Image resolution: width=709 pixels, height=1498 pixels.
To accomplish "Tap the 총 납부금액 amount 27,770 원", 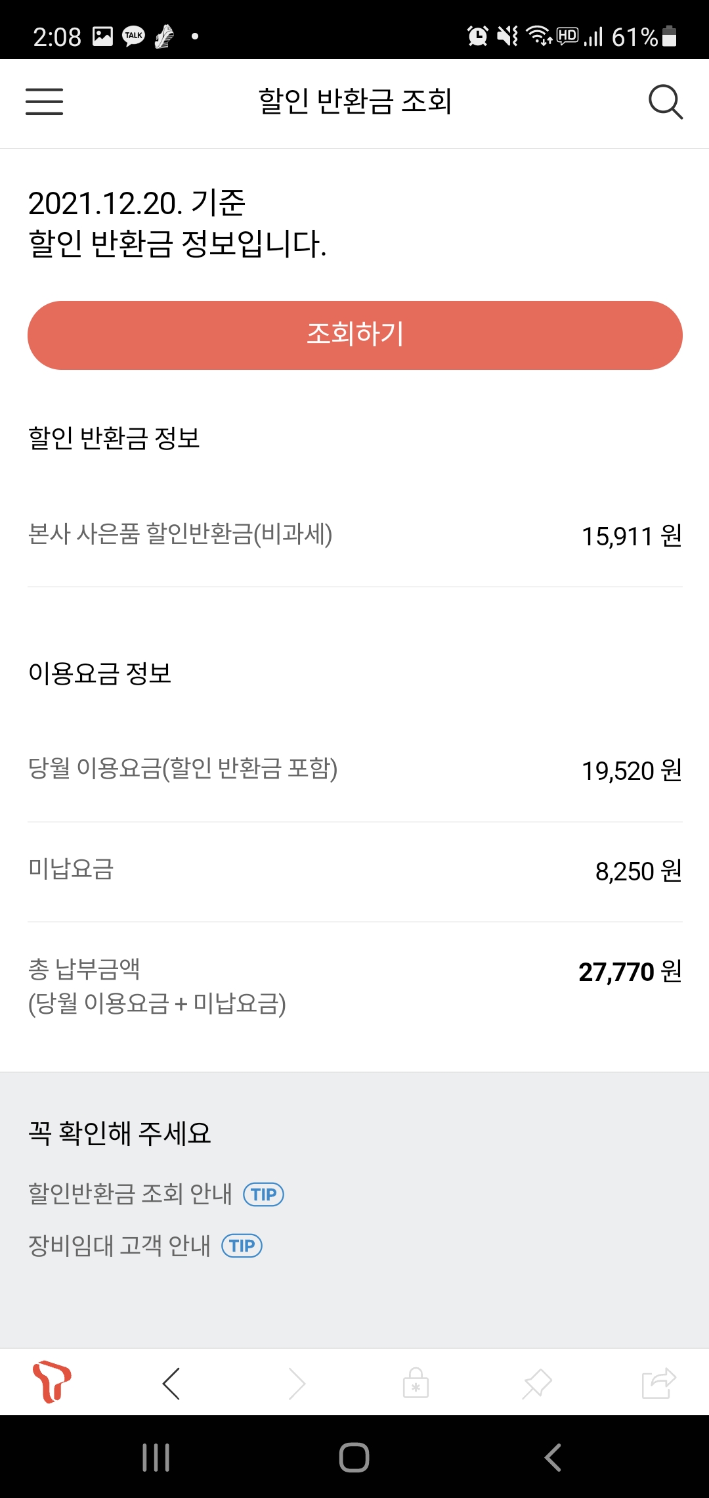I will pyautogui.click(x=629, y=972).
